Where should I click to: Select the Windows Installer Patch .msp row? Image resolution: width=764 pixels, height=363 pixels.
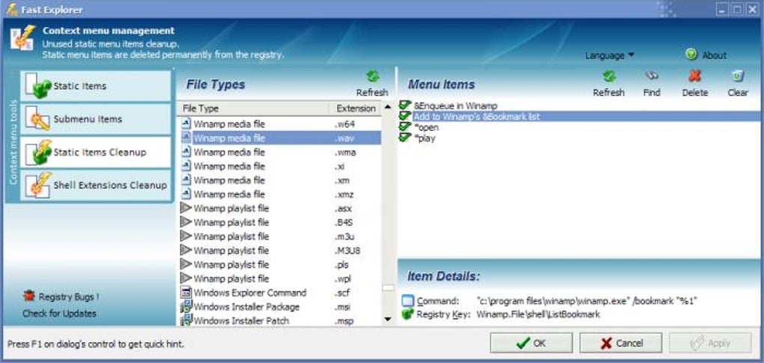tap(279, 320)
